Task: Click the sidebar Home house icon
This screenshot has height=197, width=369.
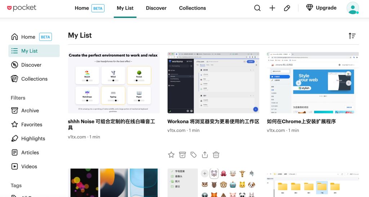Action: coord(14,37)
